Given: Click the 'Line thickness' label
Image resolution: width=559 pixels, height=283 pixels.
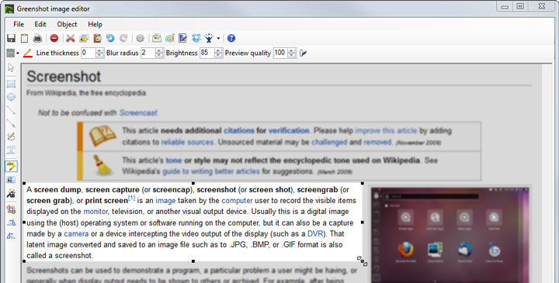Looking at the screenshot, I should click(57, 53).
